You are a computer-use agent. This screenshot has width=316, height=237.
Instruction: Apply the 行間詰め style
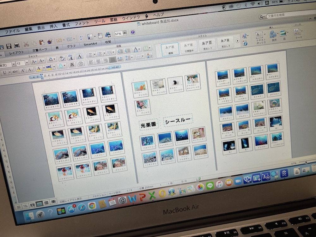pyautogui.click(x=189, y=47)
